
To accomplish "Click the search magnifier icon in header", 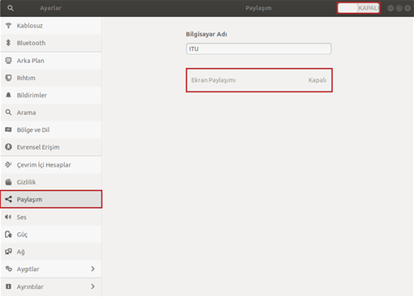I will (x=11, y=8).
